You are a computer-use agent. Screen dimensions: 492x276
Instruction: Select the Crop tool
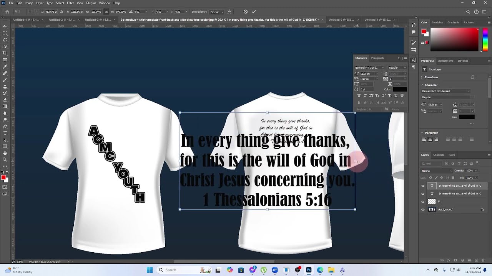click(x=5, y=53)
